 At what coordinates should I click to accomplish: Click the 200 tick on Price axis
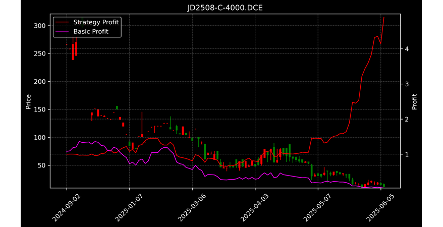coord(40,82)
